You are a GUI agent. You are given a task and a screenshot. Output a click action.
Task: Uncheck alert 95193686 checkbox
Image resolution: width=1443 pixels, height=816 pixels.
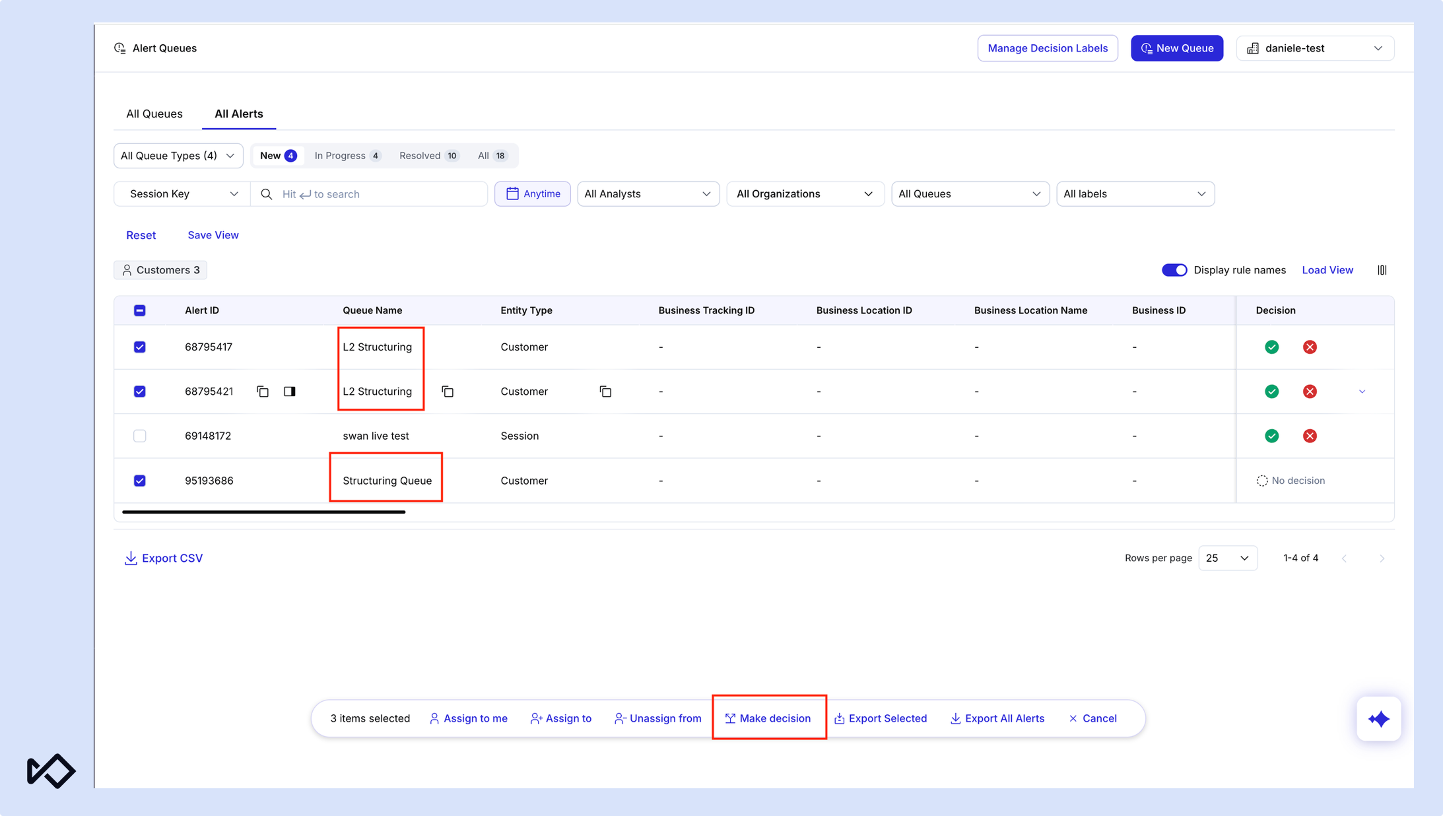(140, 481)
